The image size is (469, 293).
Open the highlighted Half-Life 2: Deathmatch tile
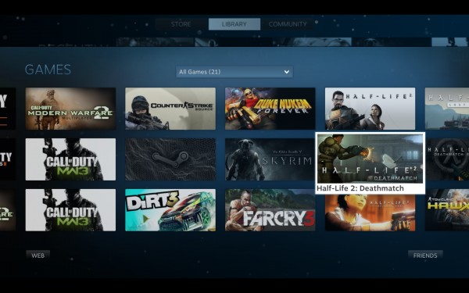pos(371,163)
